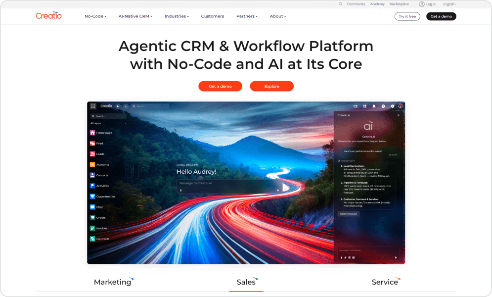The image size is (492, 297).
Task: Expand the AI-Native CRM dropdown
Action: click(135, 16)
